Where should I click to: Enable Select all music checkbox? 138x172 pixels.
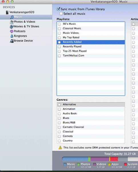pos(61,13)
